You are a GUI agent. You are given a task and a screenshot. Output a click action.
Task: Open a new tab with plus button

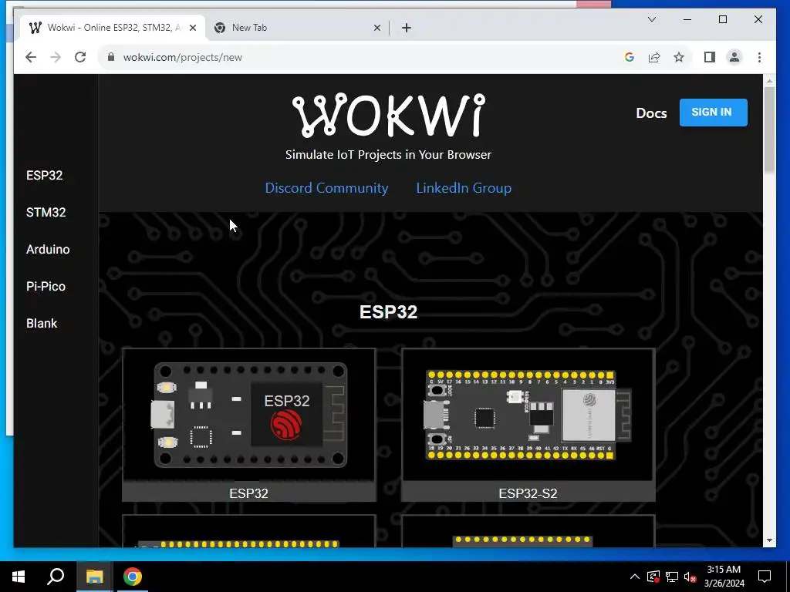pos(407,28)
